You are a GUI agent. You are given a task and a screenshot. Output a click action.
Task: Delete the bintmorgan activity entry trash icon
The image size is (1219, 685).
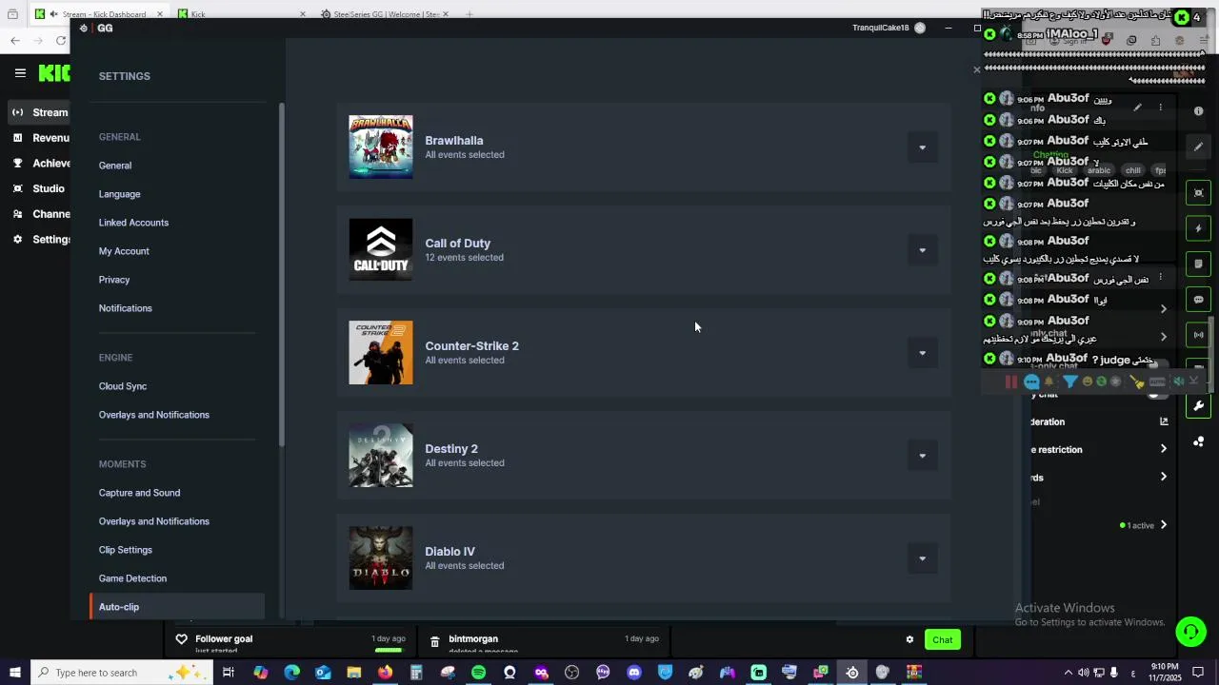434,642
